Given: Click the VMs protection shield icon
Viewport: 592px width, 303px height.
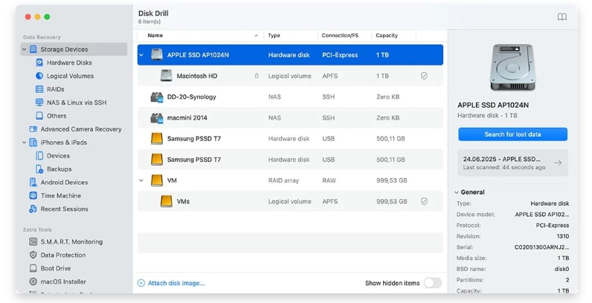Looking at the screenshot, I should pyautogui.click(x=424, y=201).
